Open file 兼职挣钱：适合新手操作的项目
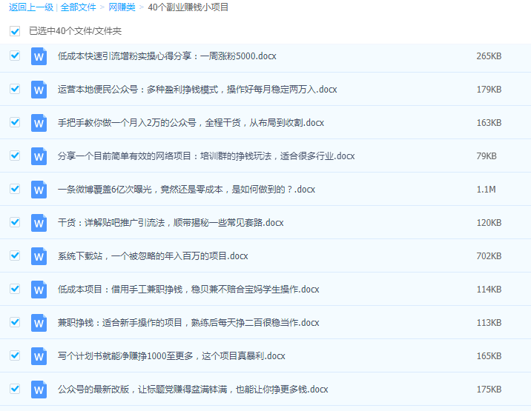The image size is (531, 411). [x=188, y=323]
